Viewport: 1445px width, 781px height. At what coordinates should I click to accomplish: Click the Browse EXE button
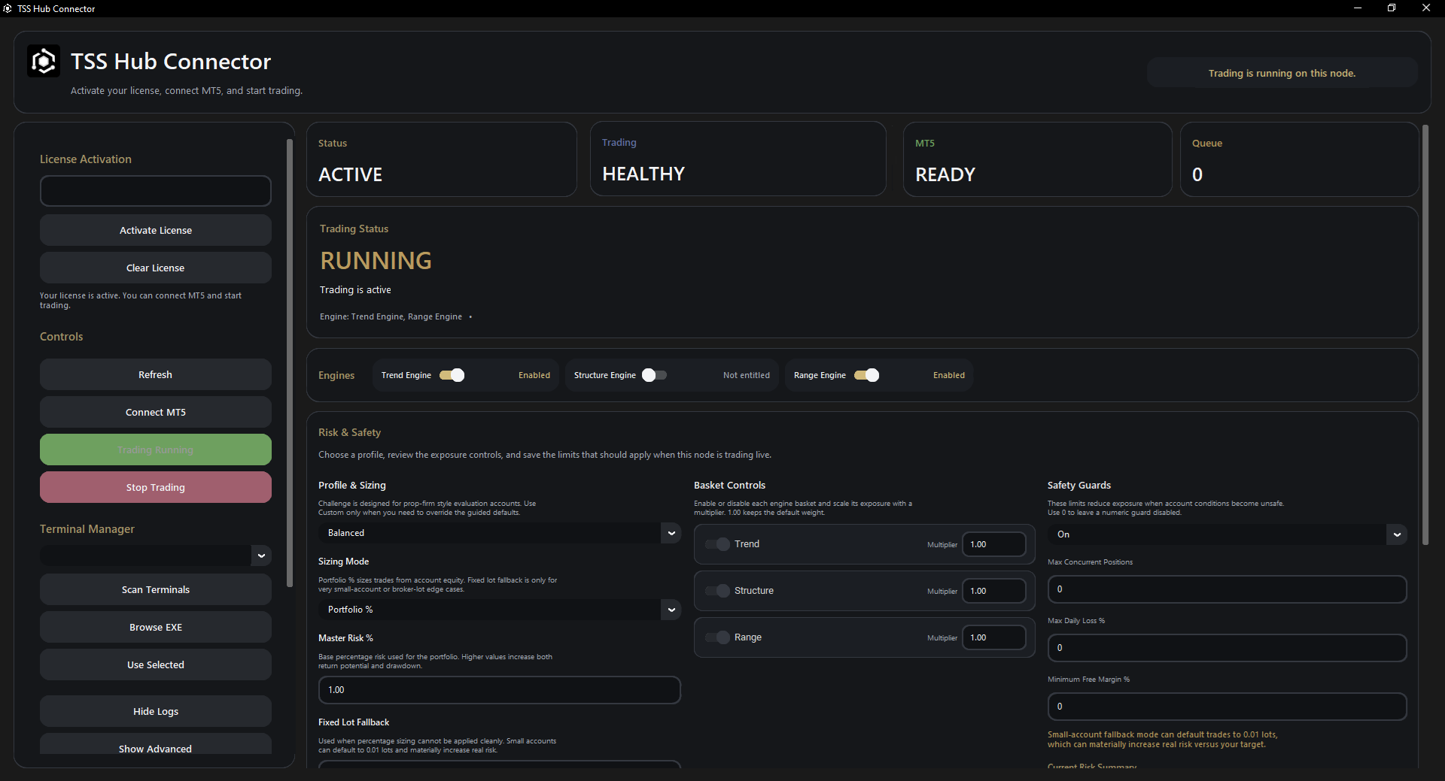pyautogui.click(x=156, y=627)
